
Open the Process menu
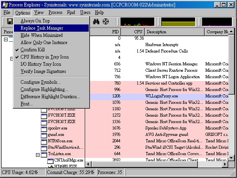55,12
